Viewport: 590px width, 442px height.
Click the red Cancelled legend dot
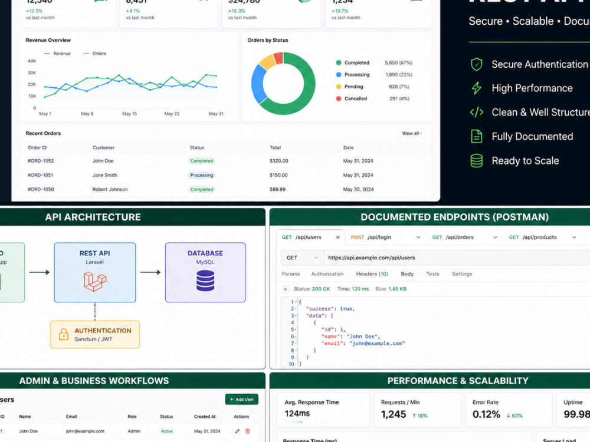click(x=339, y=98)
